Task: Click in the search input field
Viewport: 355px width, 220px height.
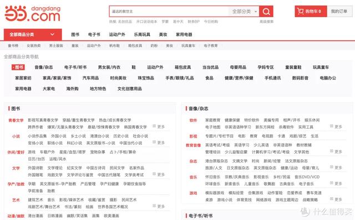Action: point(169,11)
